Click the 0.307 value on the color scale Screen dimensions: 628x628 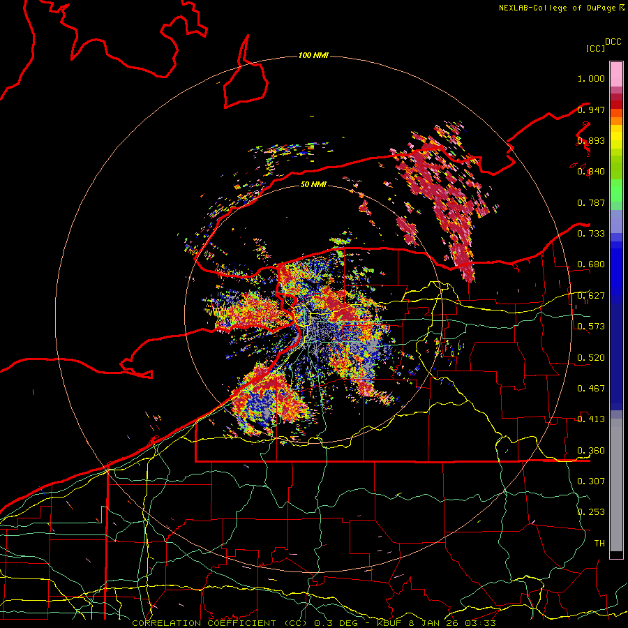tap(591, 481)
